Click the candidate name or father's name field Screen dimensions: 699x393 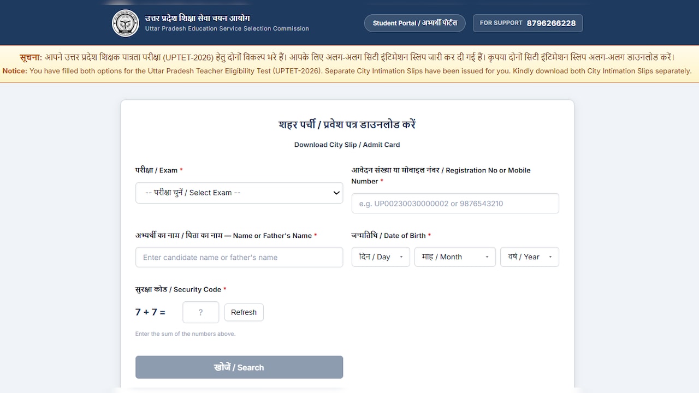pos(239,257)
